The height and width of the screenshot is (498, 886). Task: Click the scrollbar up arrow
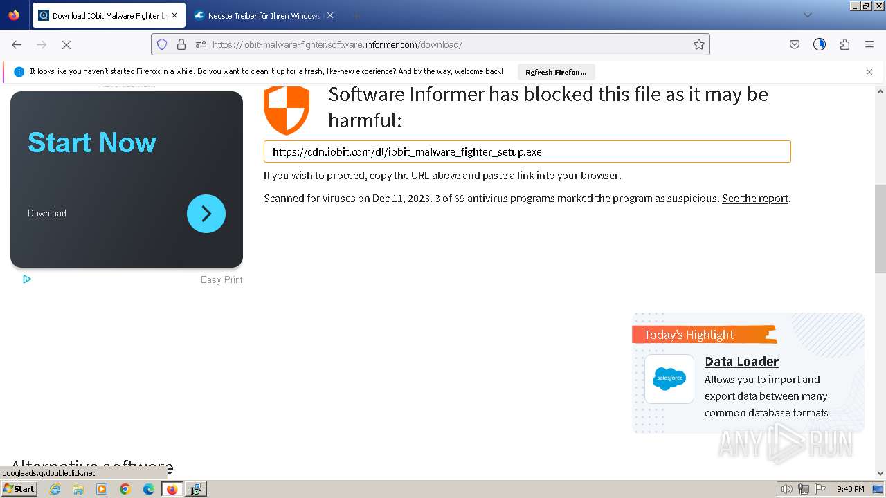[x=880, y=91]
